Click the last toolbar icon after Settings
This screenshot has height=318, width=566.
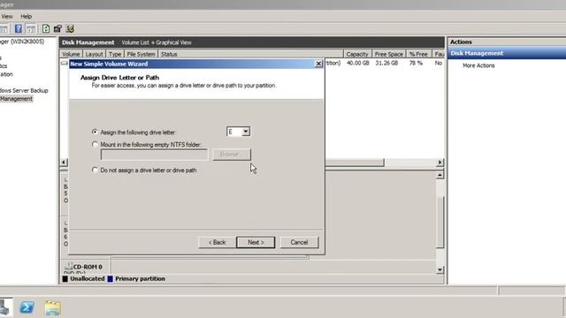(70, 29)
